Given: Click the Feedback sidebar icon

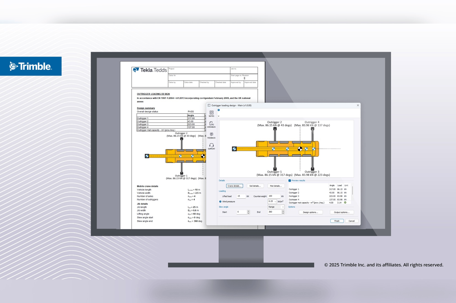Looking at the screenshot, I should (211, 134).
